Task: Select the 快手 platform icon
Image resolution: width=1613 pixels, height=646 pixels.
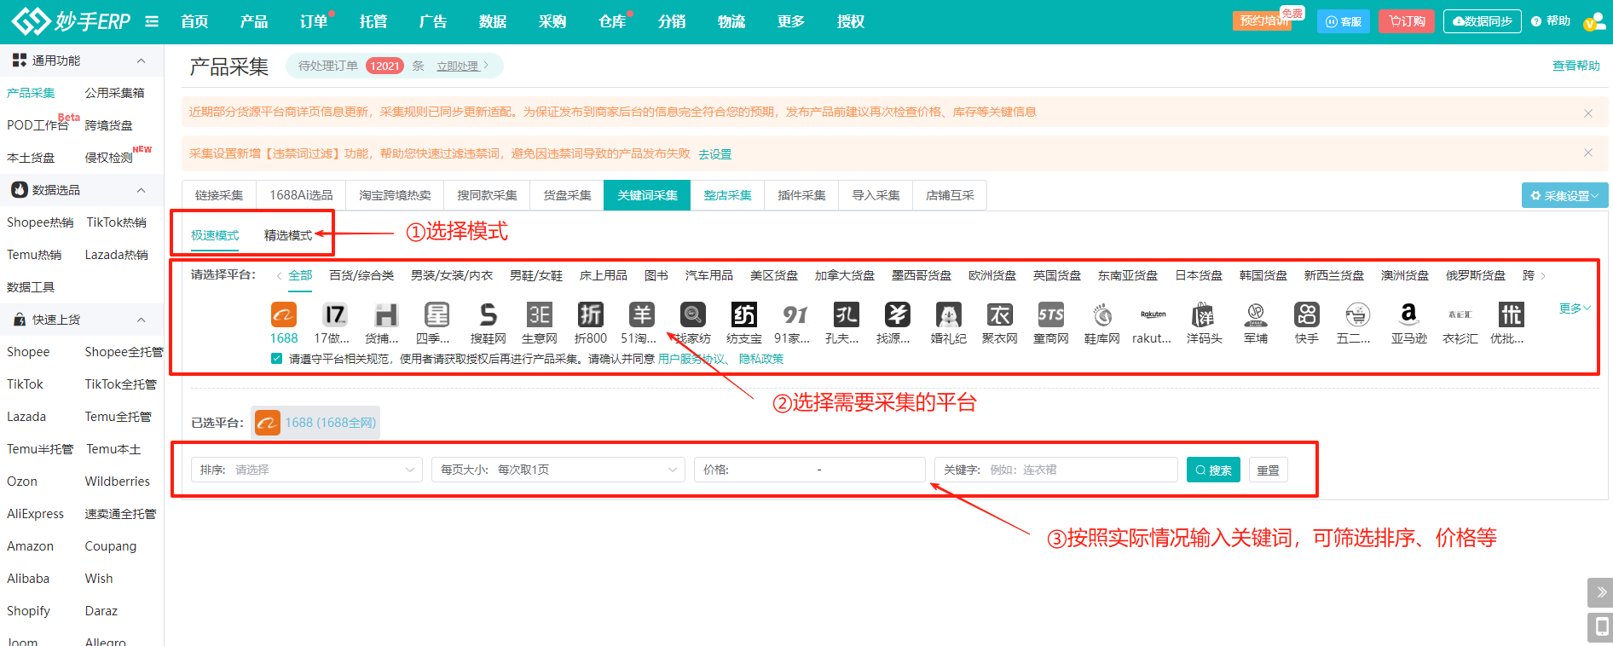Action: coord(1306,315)
